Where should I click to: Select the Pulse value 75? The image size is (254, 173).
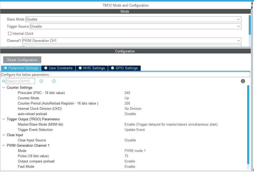point(126,156)
